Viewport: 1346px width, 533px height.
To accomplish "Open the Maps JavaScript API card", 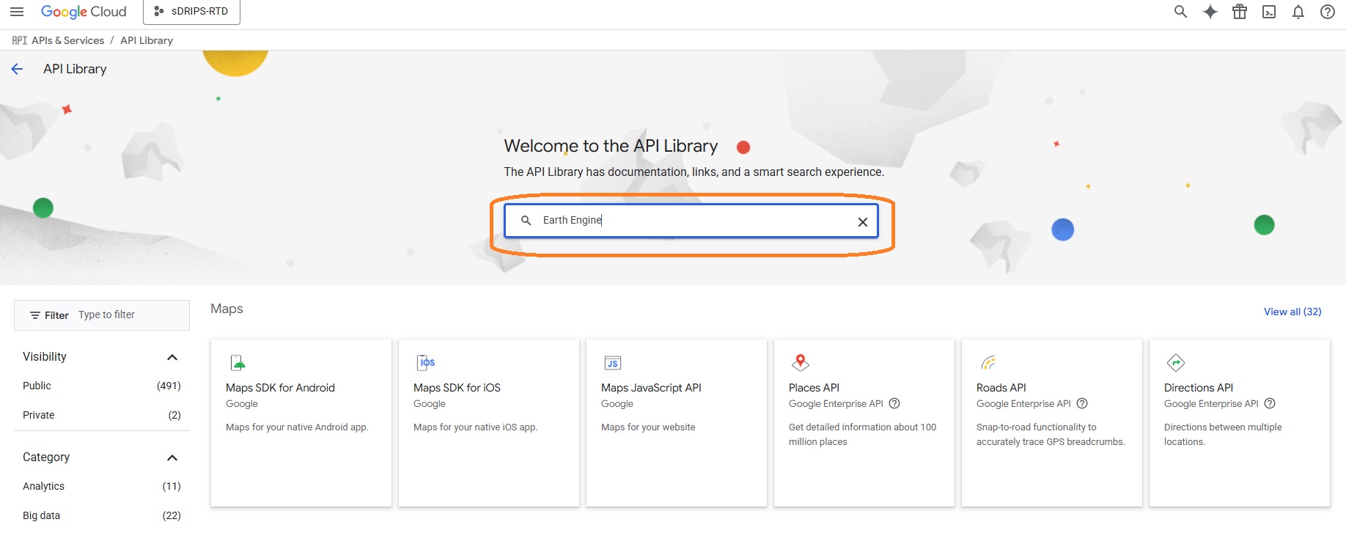I will tap(677, 423).
